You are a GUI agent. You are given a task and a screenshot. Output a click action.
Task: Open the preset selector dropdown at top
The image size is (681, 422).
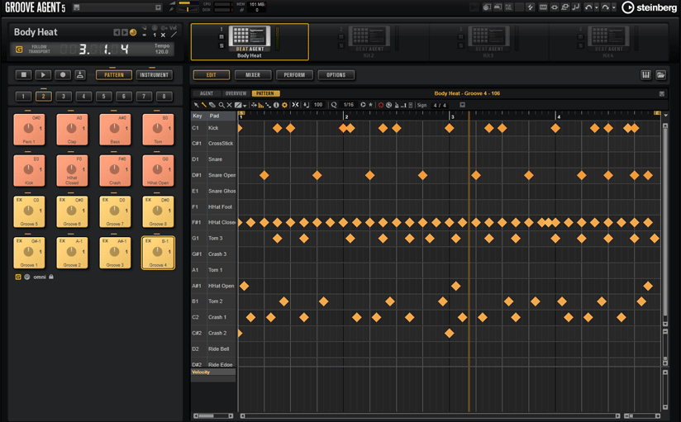[158, 7]
